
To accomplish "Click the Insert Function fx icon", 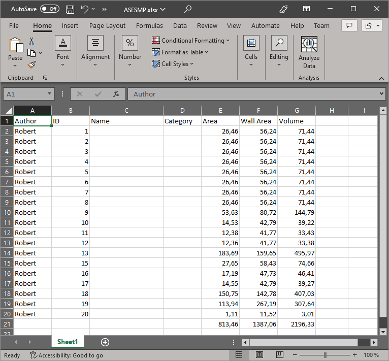I will pyautogui.click(x=116, y=94).
